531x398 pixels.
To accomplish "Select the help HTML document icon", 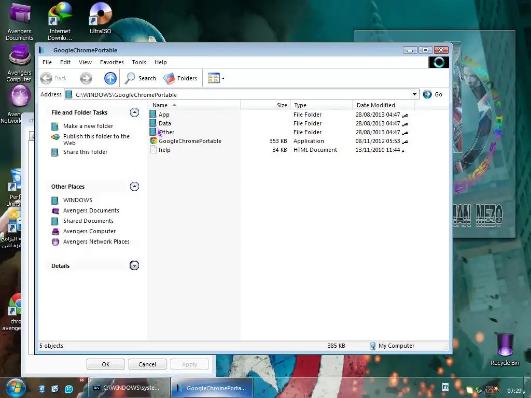I will (x=153, y=150).
